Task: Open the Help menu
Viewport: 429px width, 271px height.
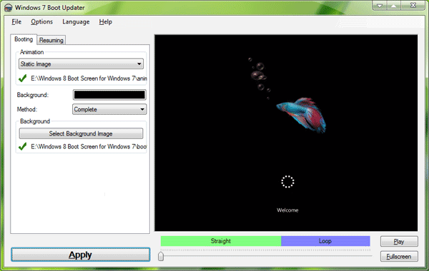Action: [x=106, y=22]
